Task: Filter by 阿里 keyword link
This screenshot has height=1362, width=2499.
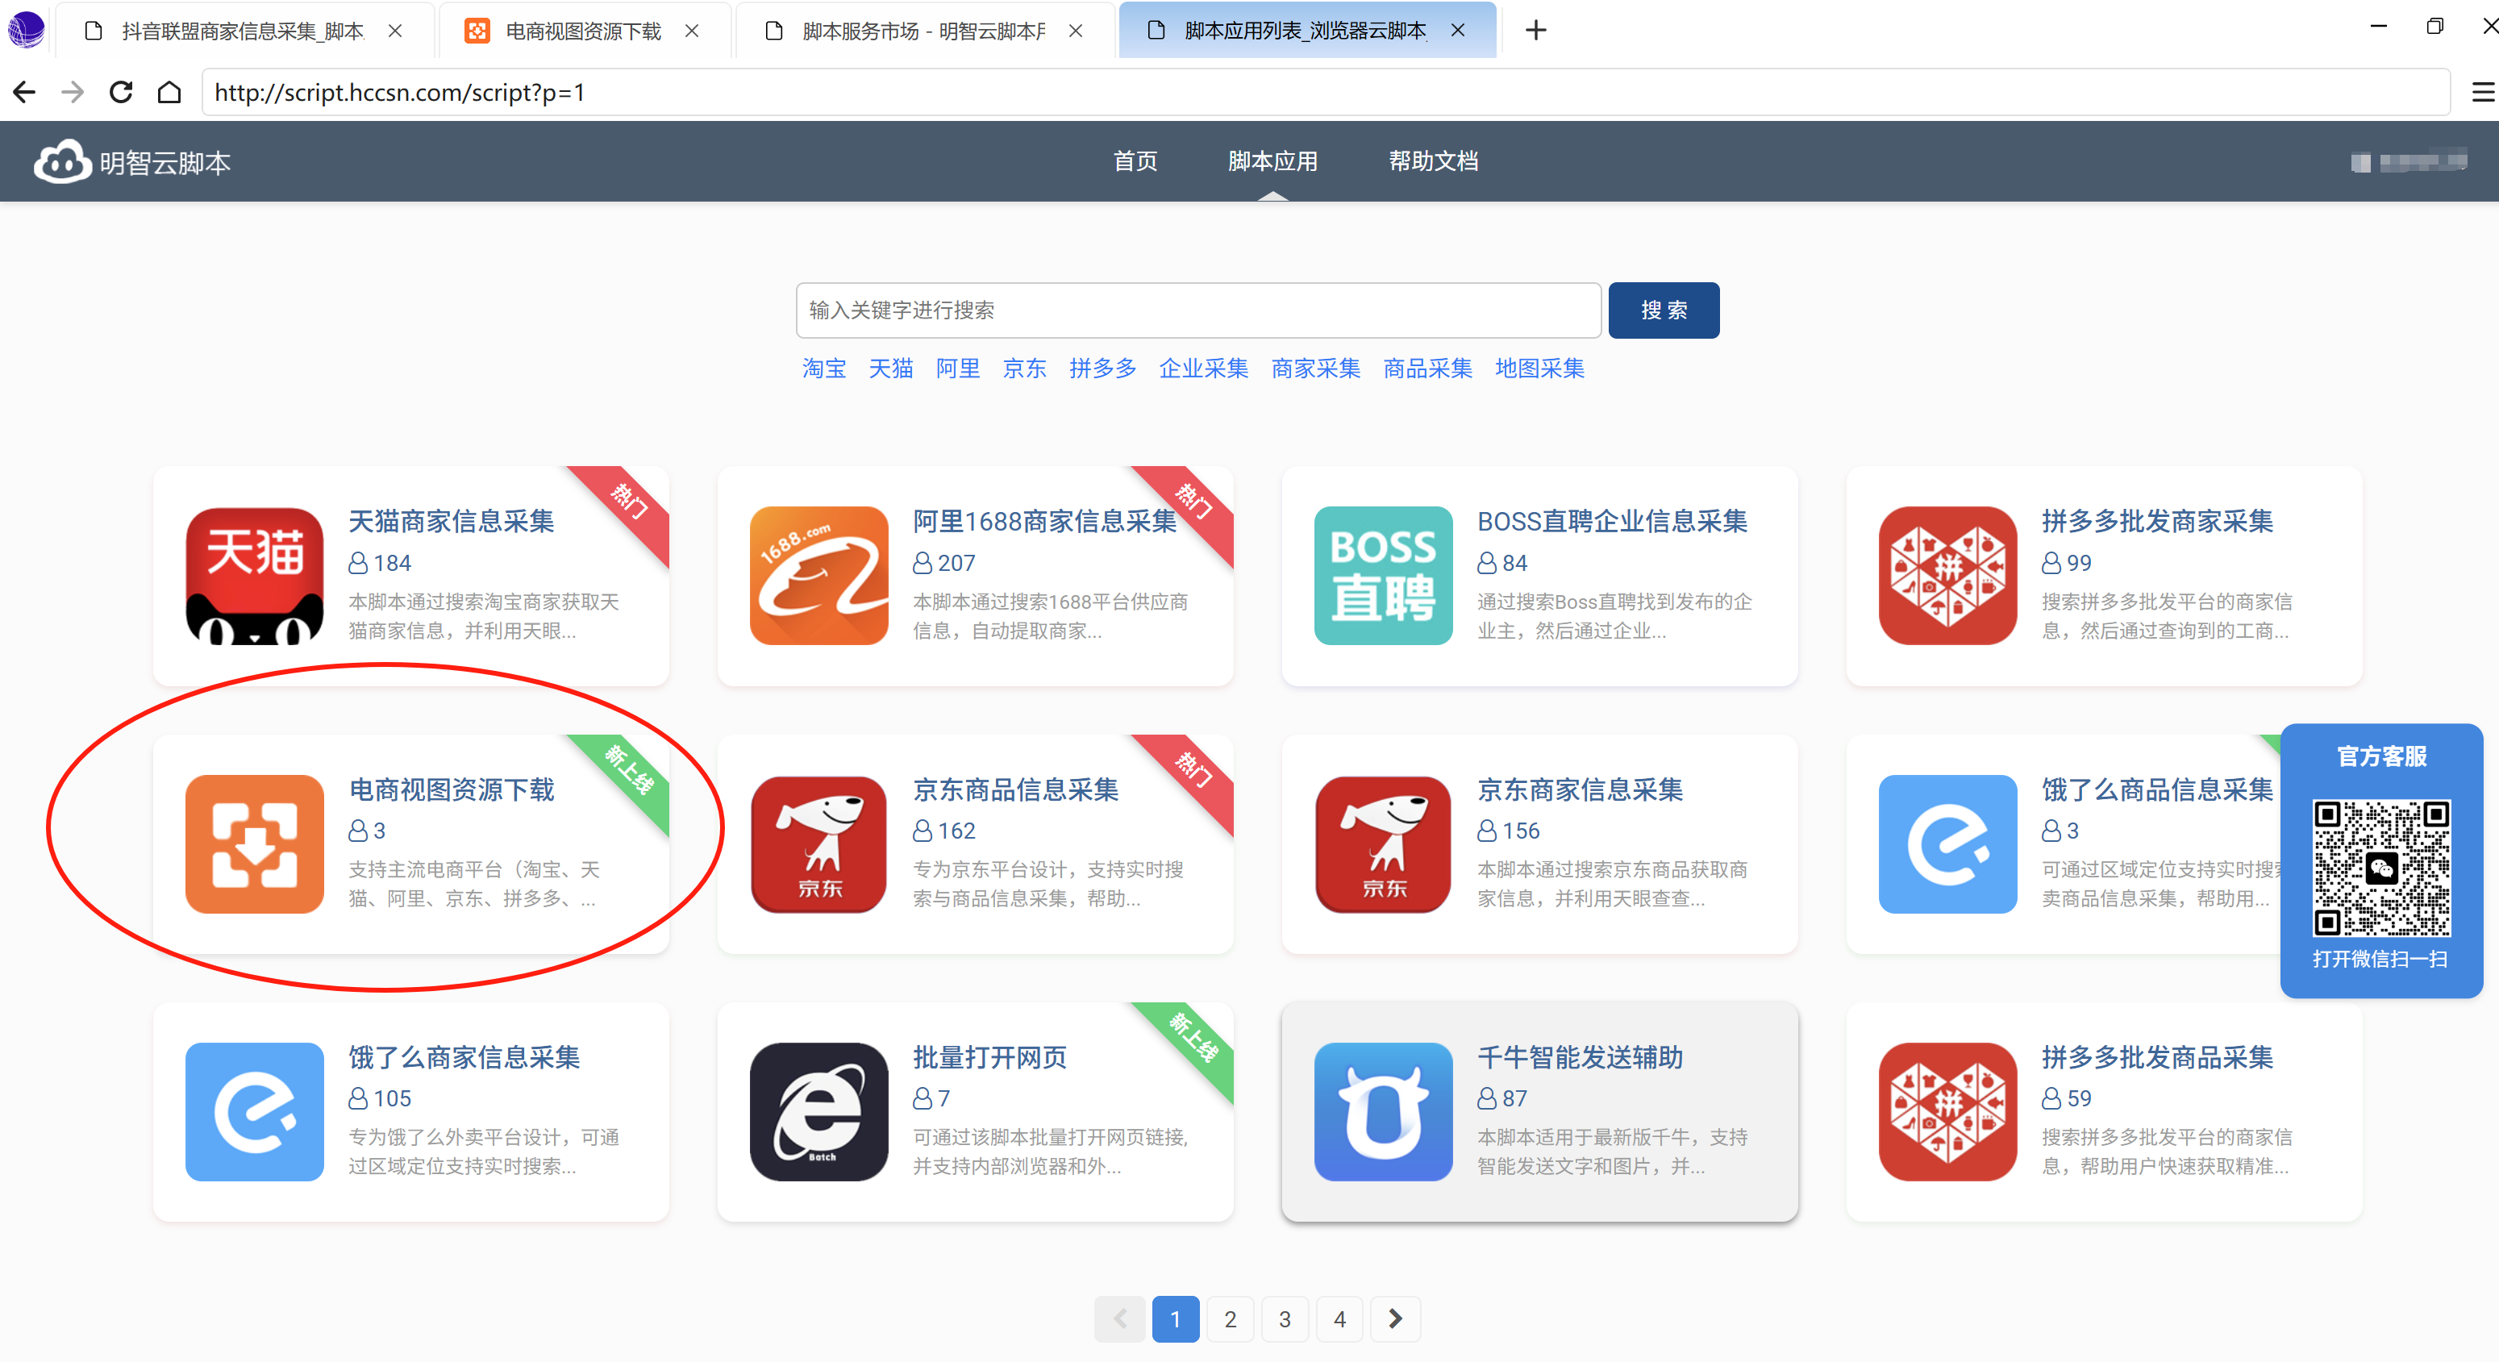Action: pyautogui.click(x=959, y=369)
